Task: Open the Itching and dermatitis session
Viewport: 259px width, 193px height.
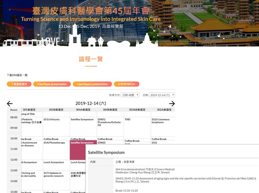Action: (x=32, y=180)
